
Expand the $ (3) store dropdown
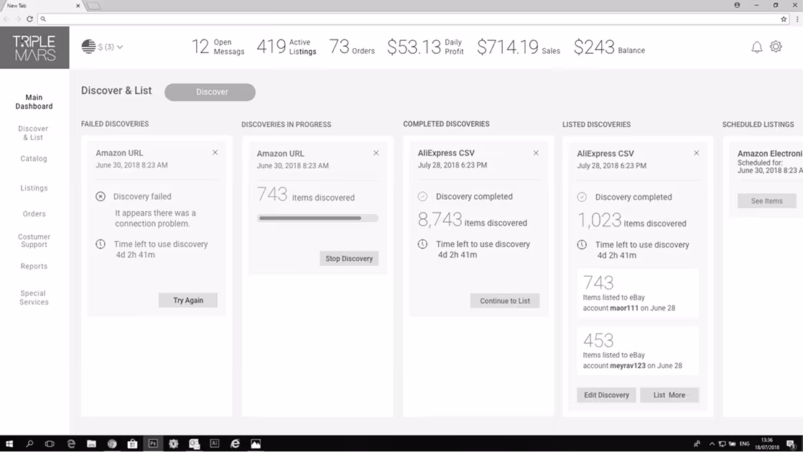click(110, 47)
